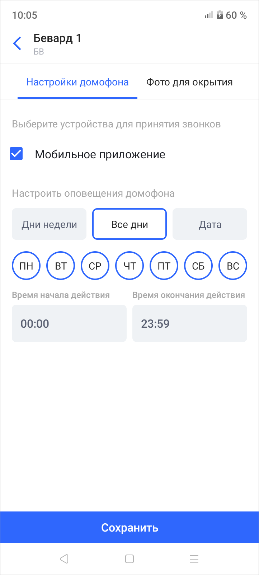Uncheck the Мобильное приложение checkbox

click(x=16, y=154)
